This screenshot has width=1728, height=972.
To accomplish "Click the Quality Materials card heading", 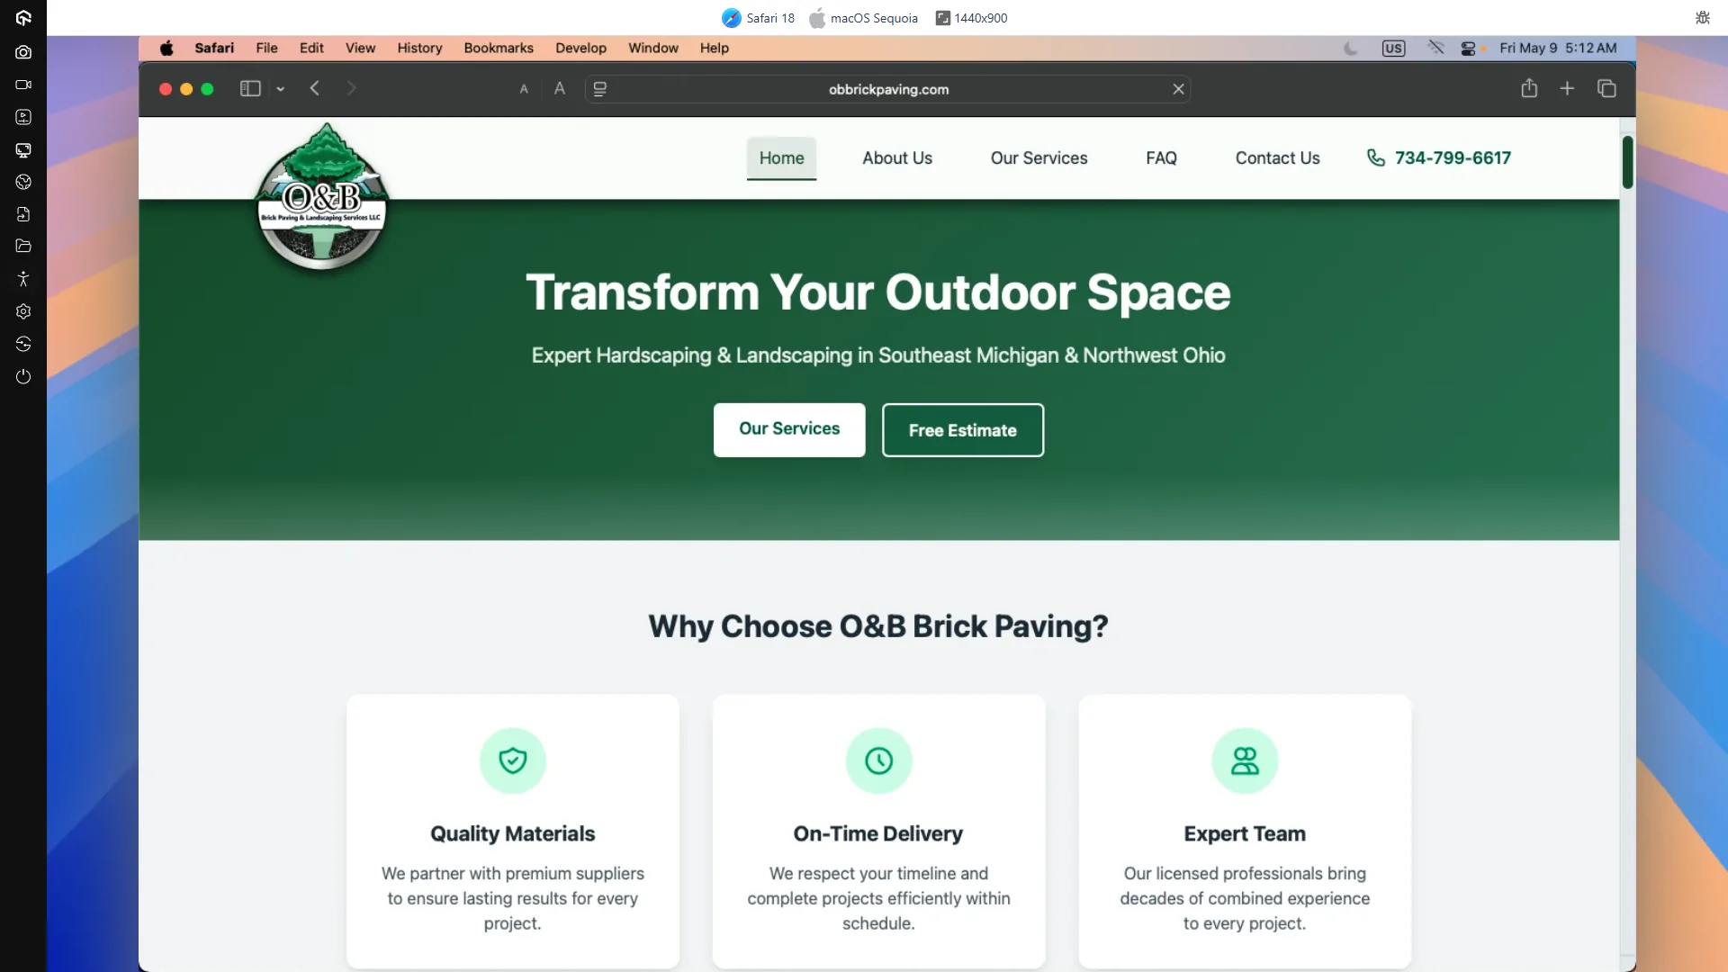I will pyautogui.click(x=513, y=833).
